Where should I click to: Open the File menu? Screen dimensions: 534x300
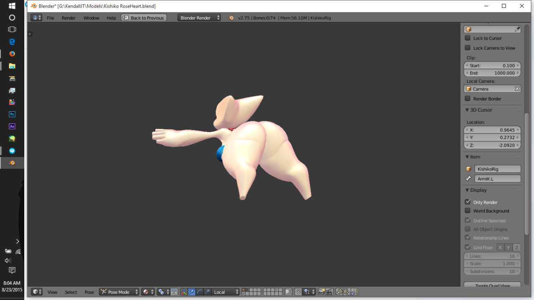[50, 18]
